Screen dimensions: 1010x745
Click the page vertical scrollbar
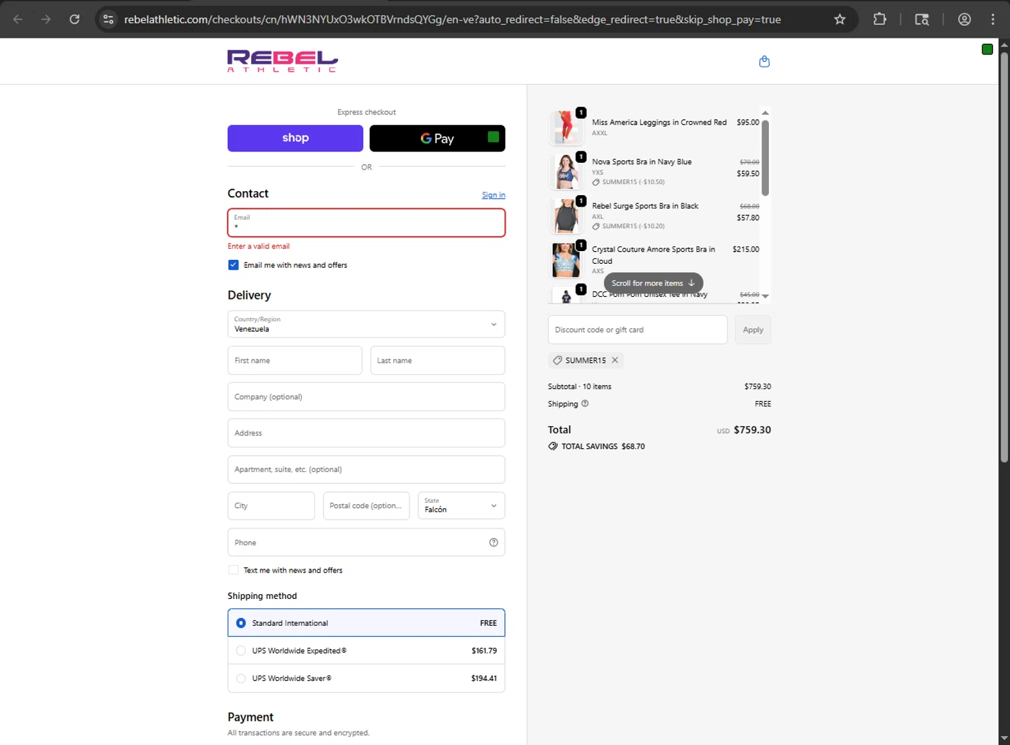tap(1004, 256)
